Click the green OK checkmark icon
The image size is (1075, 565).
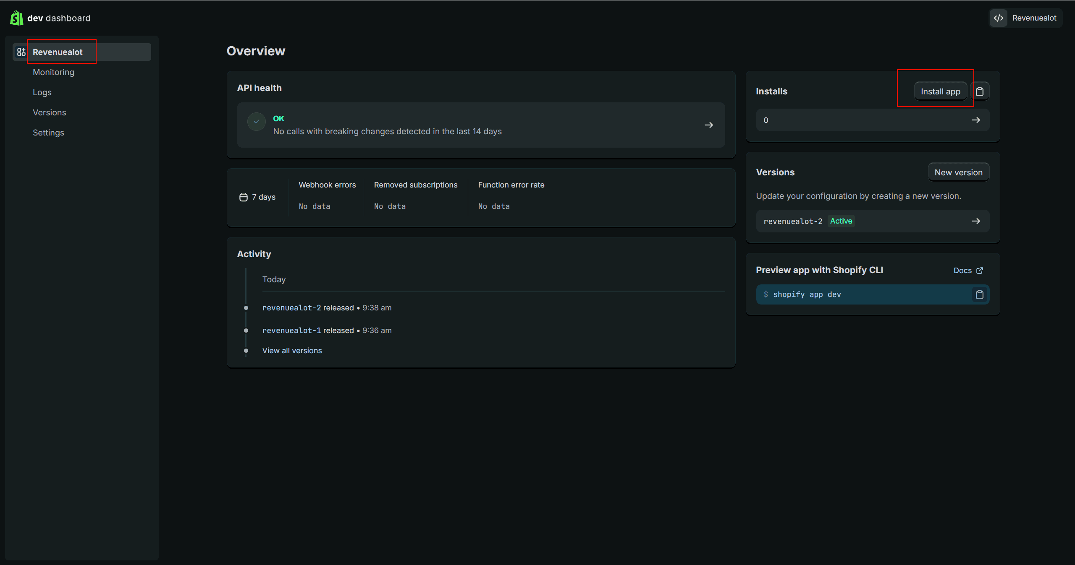coord(256,122)
